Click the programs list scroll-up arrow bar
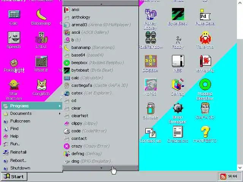 click(x=101, y=3)
